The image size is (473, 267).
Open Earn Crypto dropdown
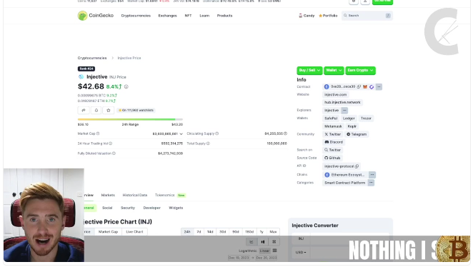tap(360, 70)
